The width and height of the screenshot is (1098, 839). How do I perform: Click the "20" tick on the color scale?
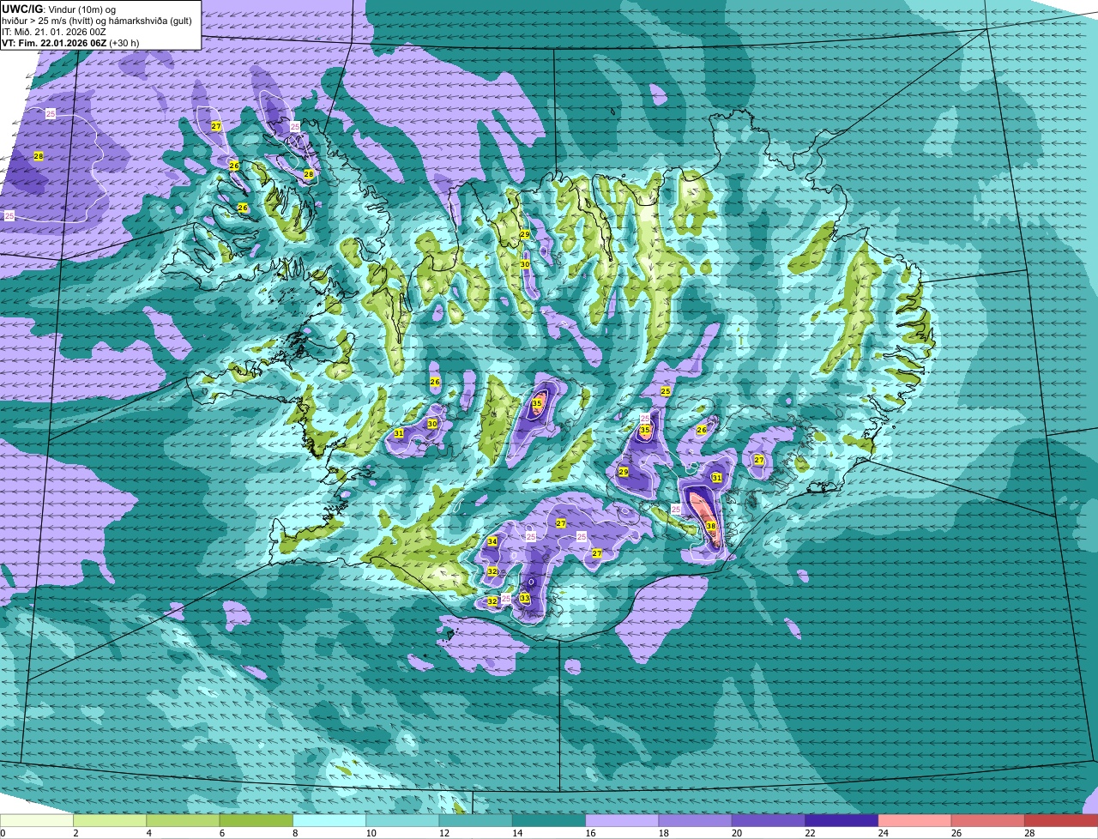tap(738, 833)
